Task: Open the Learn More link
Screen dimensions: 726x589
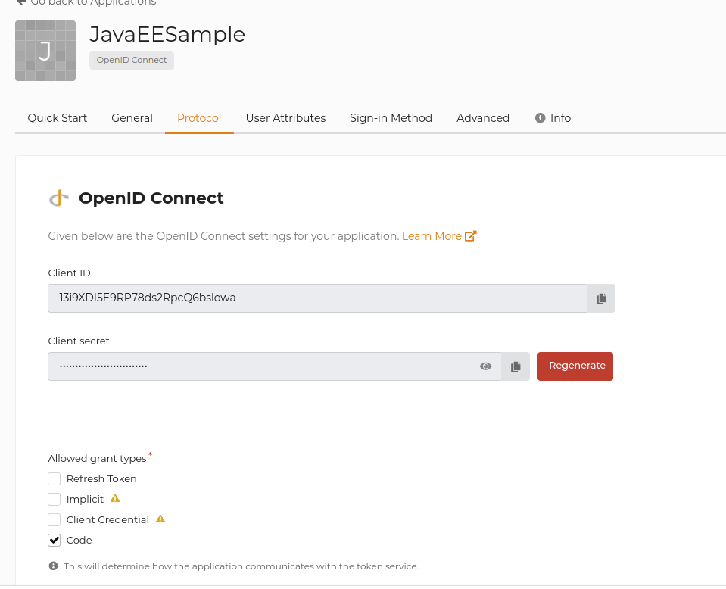Action: coord(431,235)
